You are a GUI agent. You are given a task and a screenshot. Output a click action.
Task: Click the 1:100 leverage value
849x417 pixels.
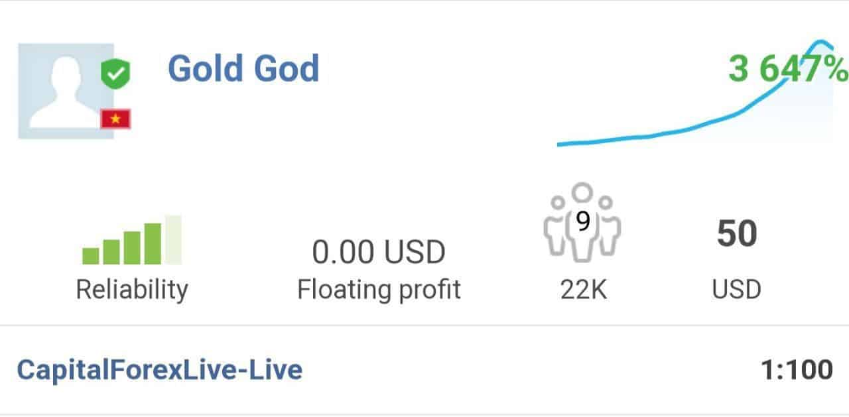(797, 369)
